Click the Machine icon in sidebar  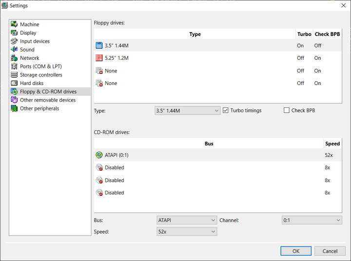click(15, 24)
